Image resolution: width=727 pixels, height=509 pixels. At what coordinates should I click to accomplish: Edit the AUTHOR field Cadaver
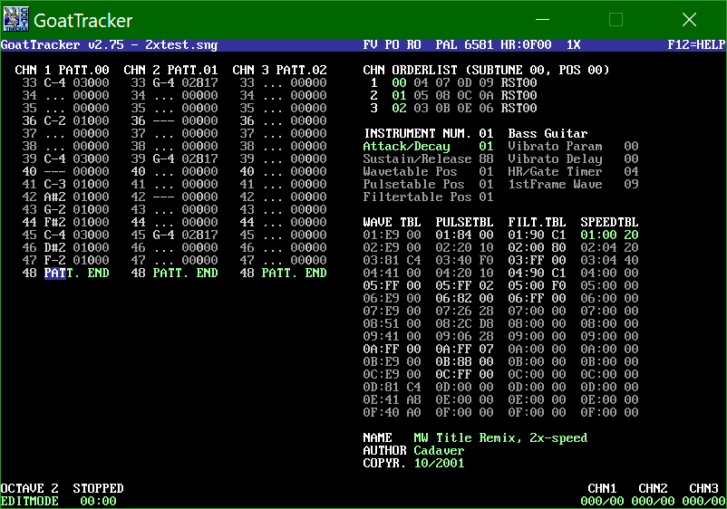[439, 450]
